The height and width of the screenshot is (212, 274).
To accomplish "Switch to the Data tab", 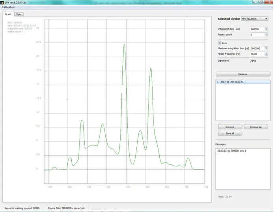I will [x=19, y=15].
